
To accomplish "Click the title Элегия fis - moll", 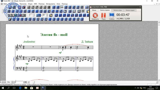I will pos(54,35).
